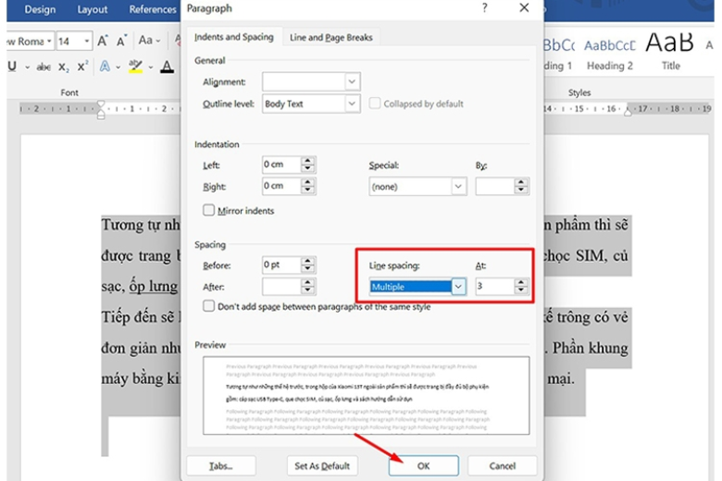
Task: Click the At line spacing value field
Action: (494, 287)
